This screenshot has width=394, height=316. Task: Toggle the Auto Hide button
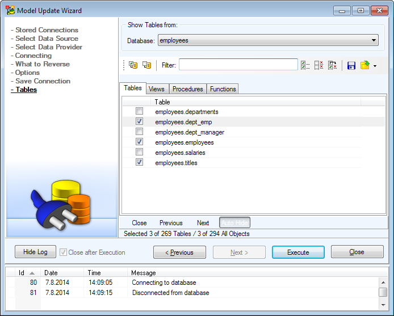click(234, 222)
